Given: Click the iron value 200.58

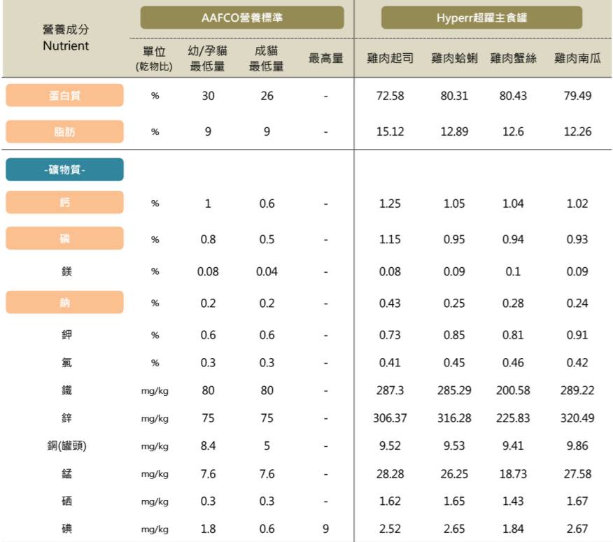Looking at the screenshot, I should tap(513, 390).
